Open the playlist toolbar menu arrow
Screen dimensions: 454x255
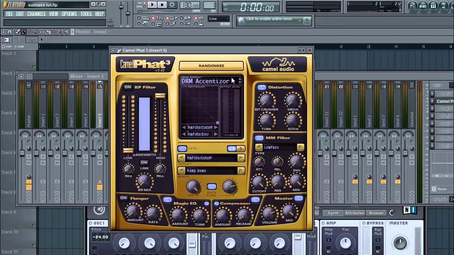pos(4,32)
